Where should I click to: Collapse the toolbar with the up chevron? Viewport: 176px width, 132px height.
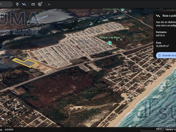[49, 4]
